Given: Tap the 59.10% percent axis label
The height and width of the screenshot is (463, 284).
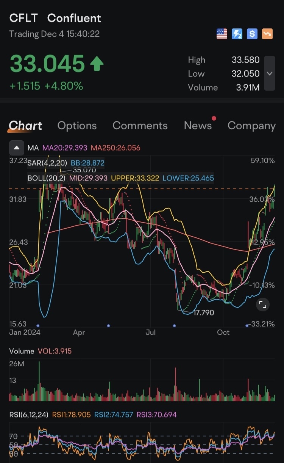Looking at the screenshot, I should pos(263,161).
